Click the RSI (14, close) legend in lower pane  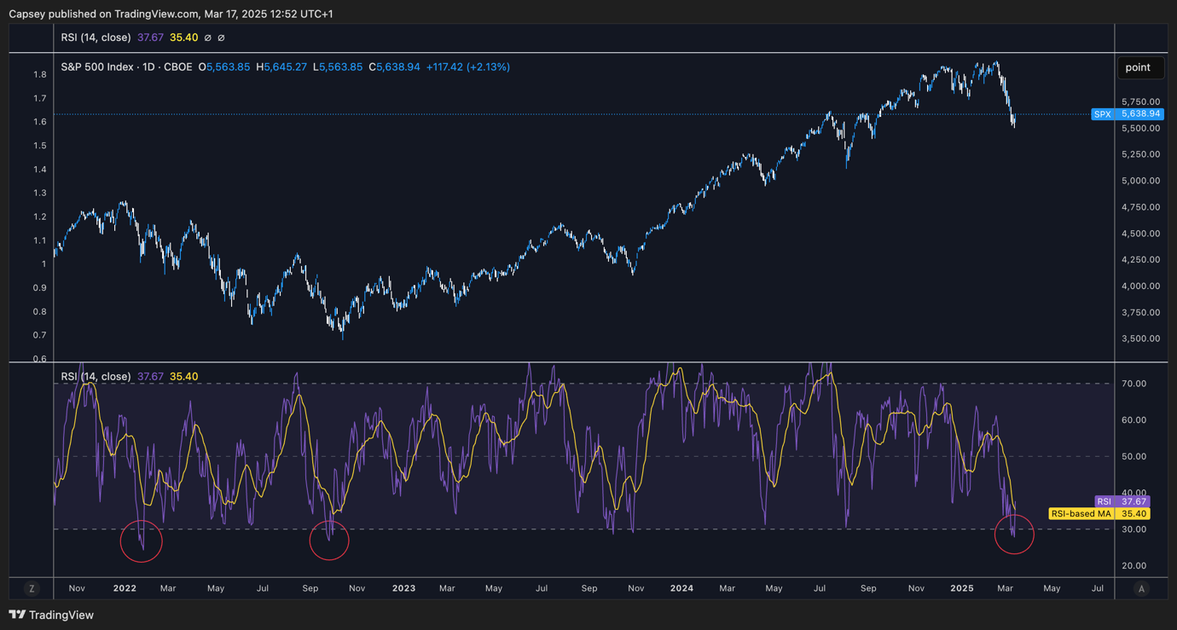point(96,376)
